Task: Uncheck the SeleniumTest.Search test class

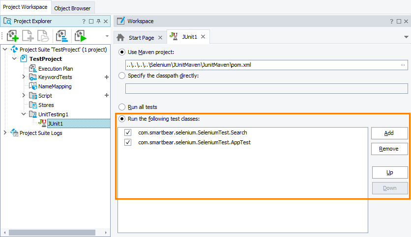Action: click(x=128, y=133)
